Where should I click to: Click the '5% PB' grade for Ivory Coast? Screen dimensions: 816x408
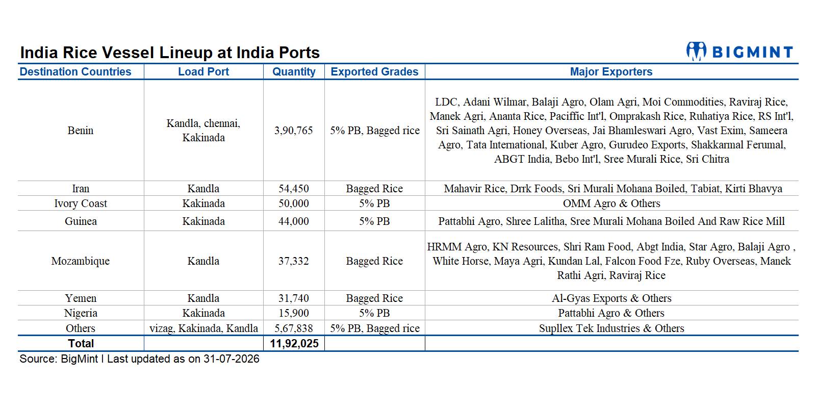click(375, 203)
